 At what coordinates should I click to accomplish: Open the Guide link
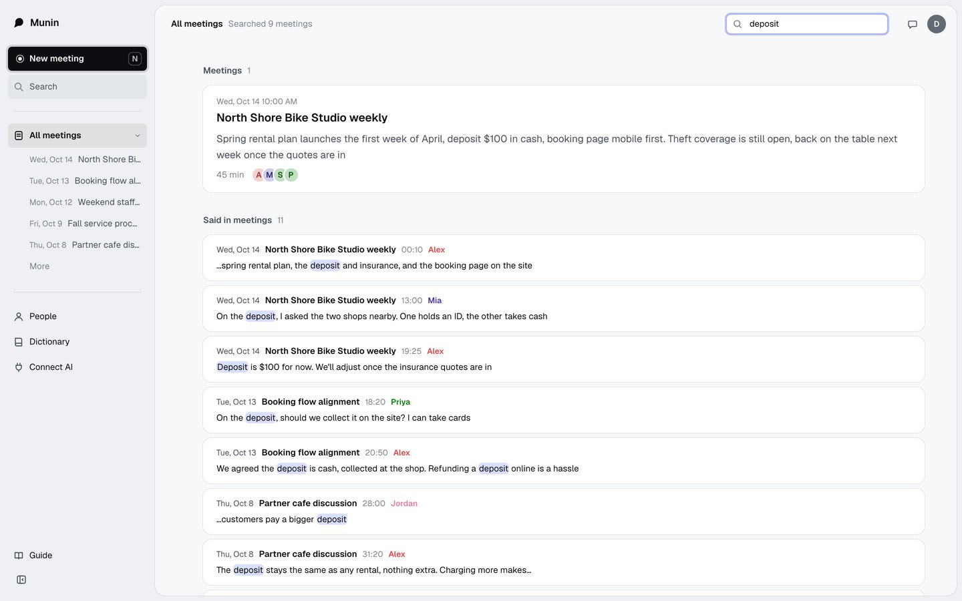point(77,556)
